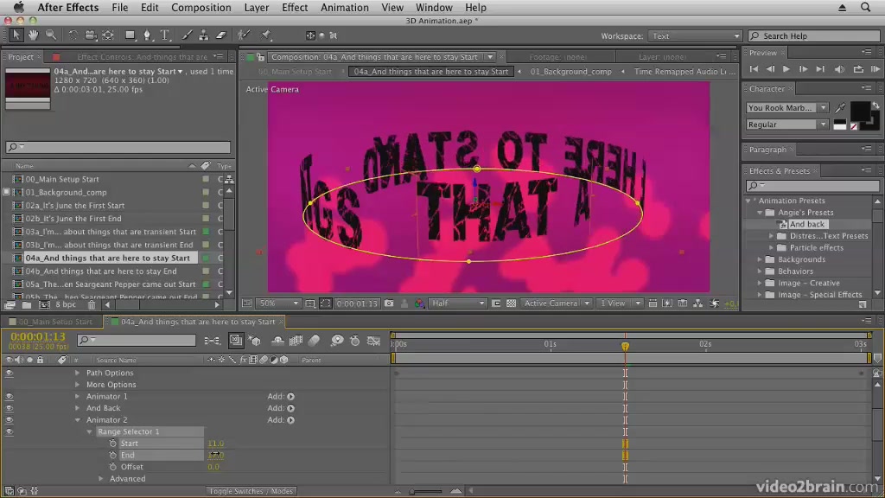Open the Regular font style dropdown
This screenshot has width=885, height=498.
(x=786, y=124)
